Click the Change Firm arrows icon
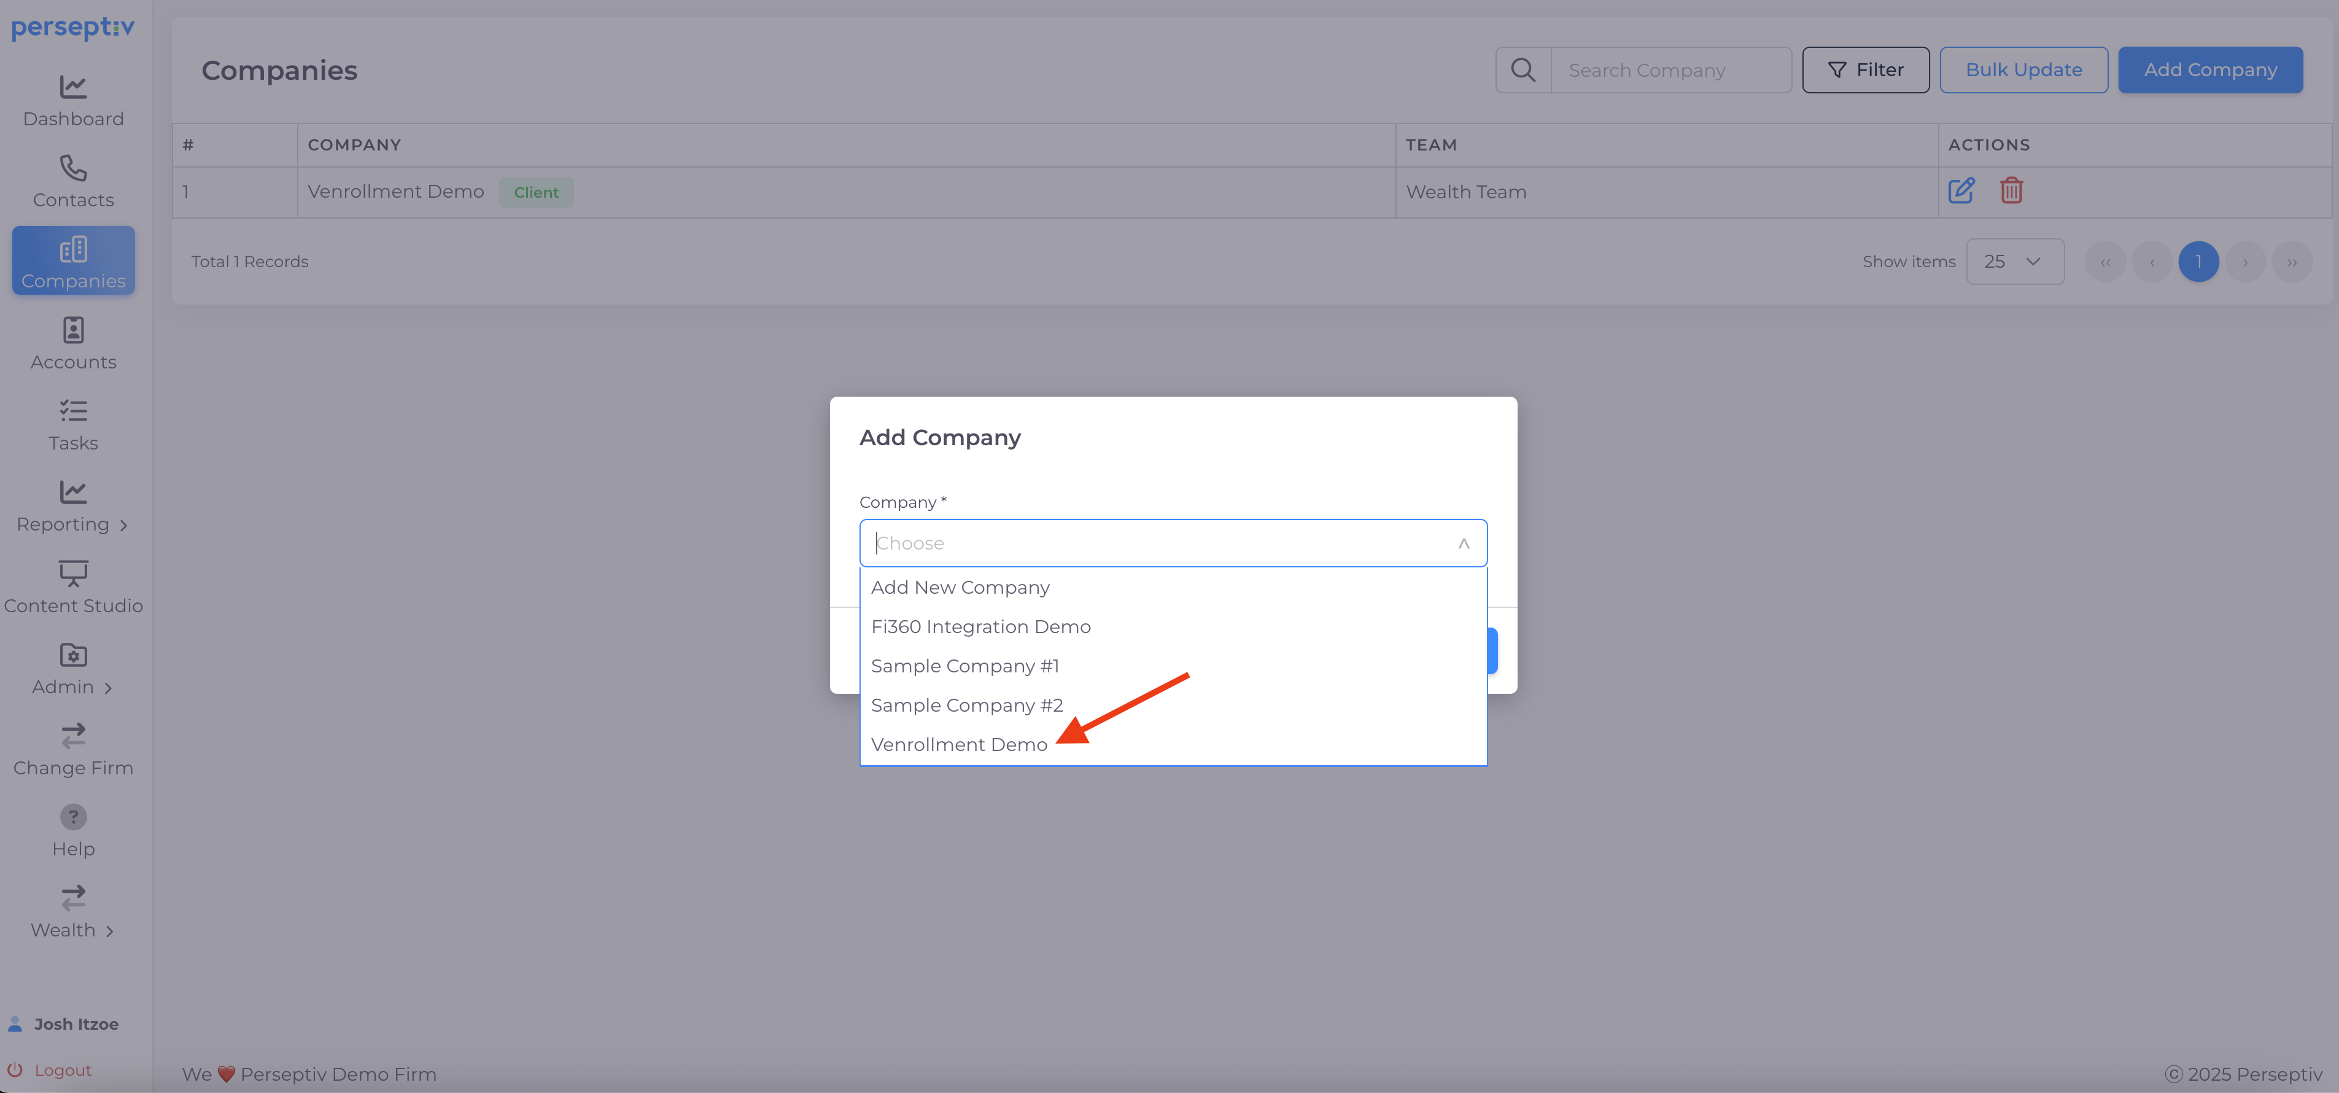The image size is (2339, 1093). pos(72,735)
